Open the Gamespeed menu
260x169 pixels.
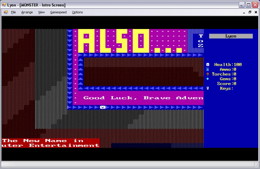(x=58, y=12)
